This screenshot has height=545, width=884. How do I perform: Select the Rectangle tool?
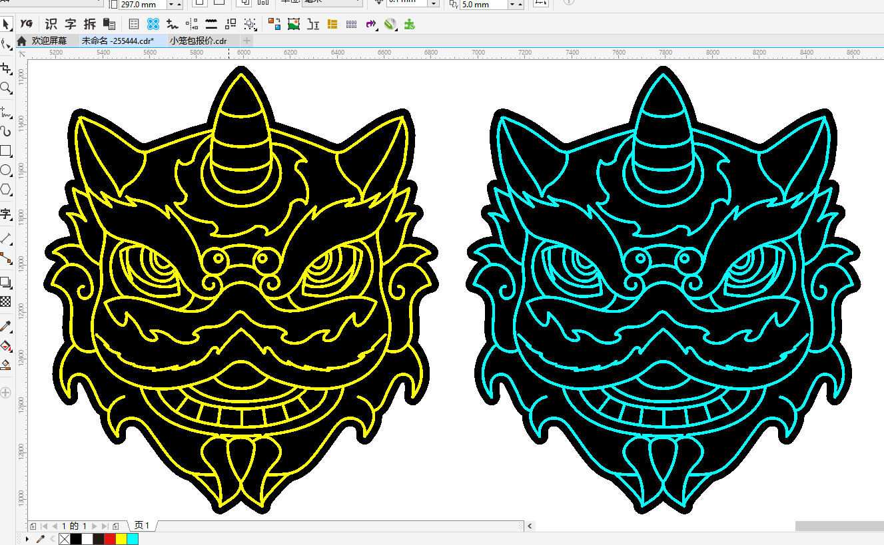(x=6, y=150)
